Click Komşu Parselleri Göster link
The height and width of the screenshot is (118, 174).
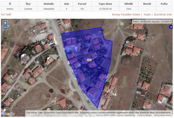pos(126,14)
